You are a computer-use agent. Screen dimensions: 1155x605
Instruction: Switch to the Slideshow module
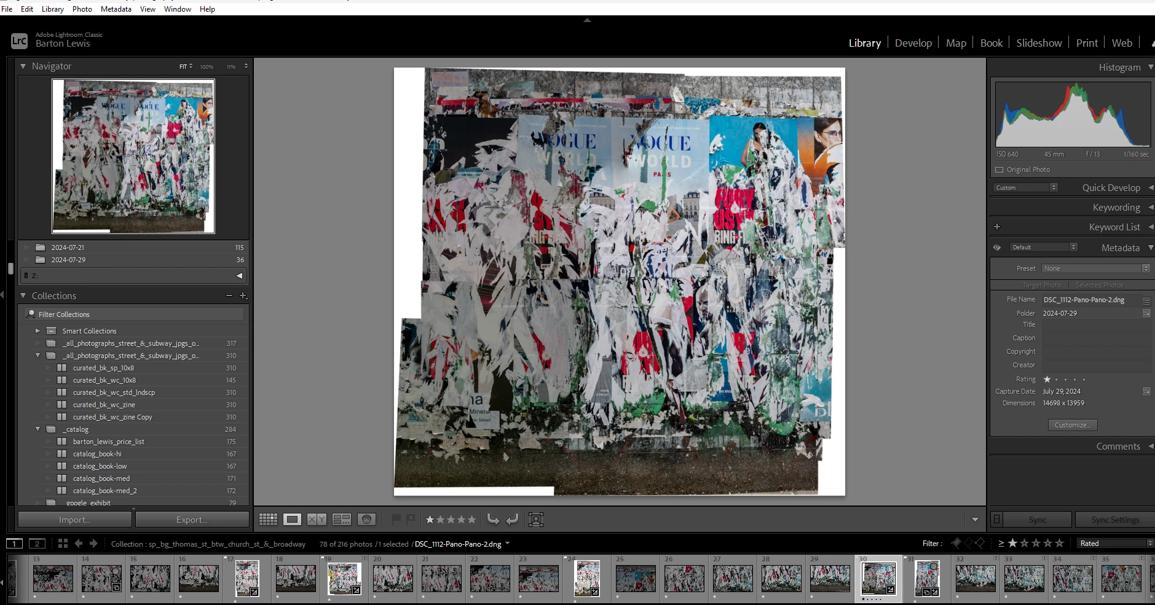click(x=1039, y=43)
